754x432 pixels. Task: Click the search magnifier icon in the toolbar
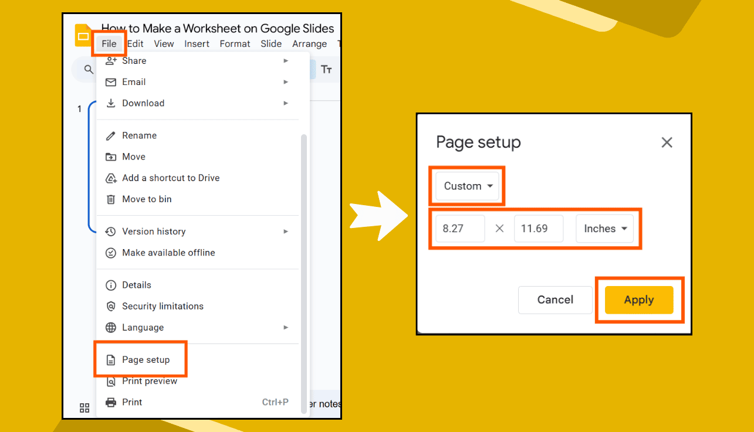pos(88,69)
